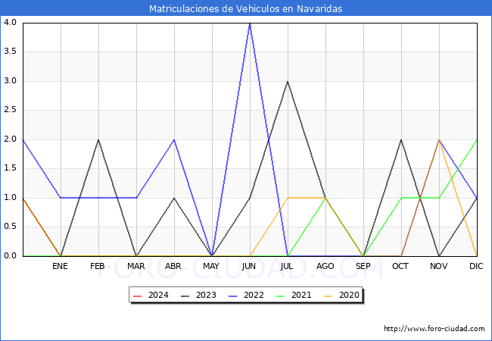Click the 4.0 y-axis value
Image resolution: width=492 pixels, height=341 pixels.
(x=10, y=22)
